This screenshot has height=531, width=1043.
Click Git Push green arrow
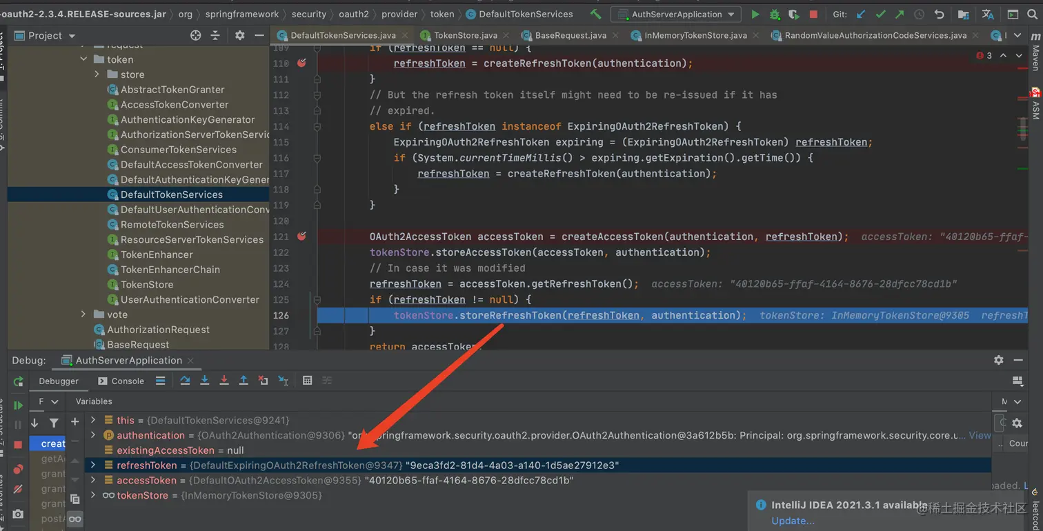click(x=900, y=14)
